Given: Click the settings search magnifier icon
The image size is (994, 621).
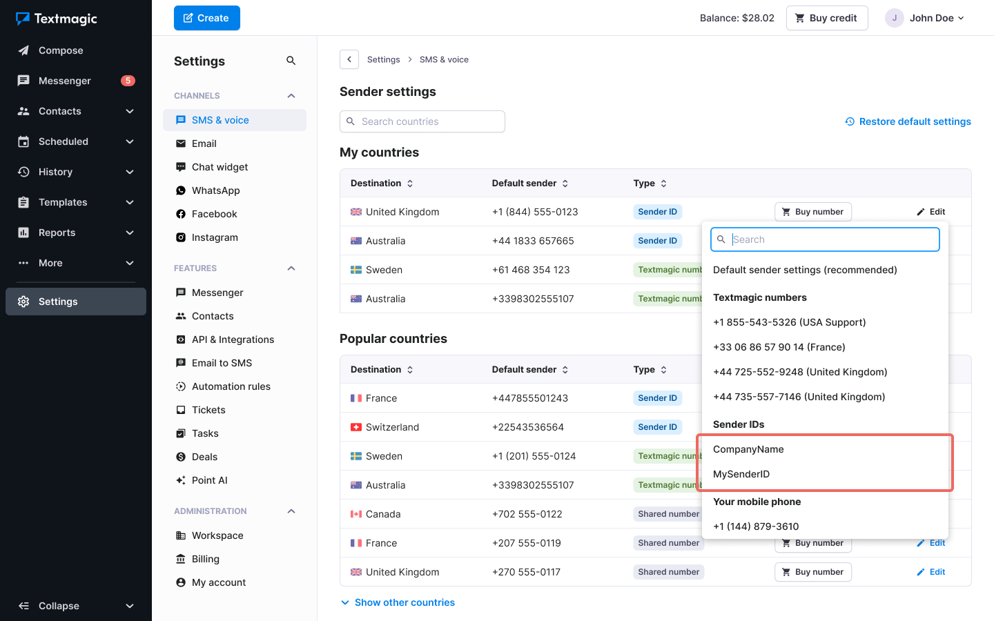Looking at the screenshot, I should [291, 61].
